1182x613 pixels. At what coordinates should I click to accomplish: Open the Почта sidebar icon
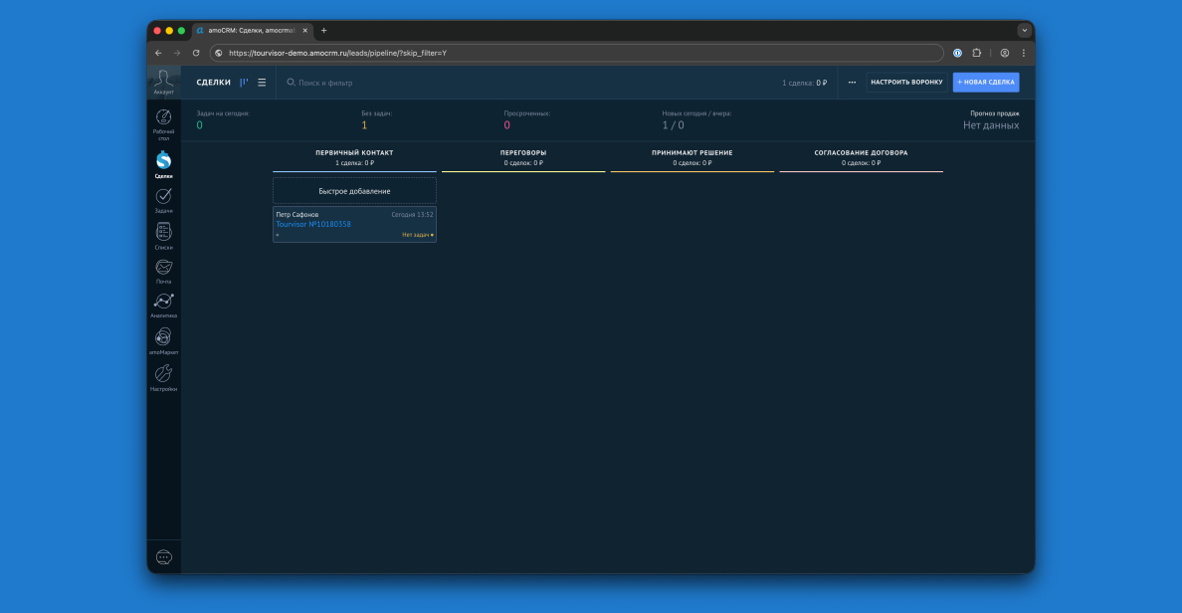click(163, 267)
